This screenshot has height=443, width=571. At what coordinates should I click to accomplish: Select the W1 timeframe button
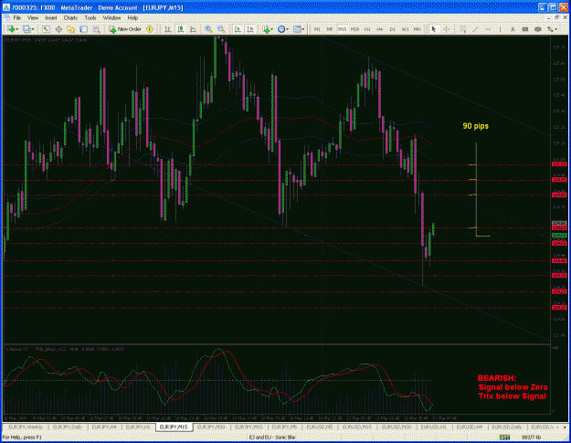tap(405, 29)
